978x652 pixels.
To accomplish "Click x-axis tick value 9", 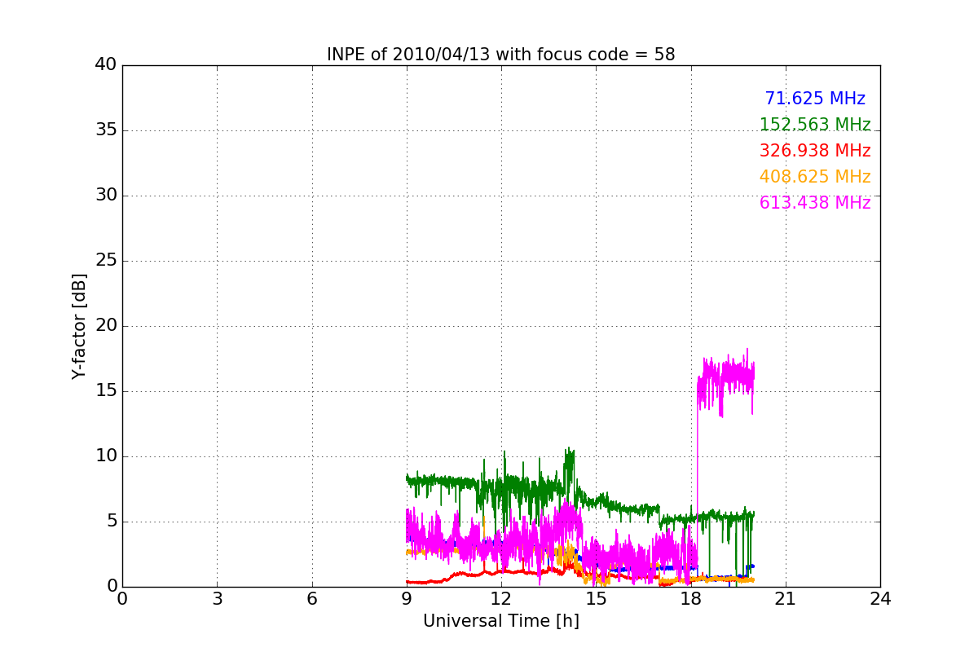I will [x=407, y=599].
